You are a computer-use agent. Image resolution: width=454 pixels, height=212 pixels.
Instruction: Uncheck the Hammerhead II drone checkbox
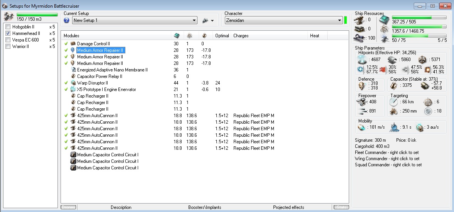8,33
